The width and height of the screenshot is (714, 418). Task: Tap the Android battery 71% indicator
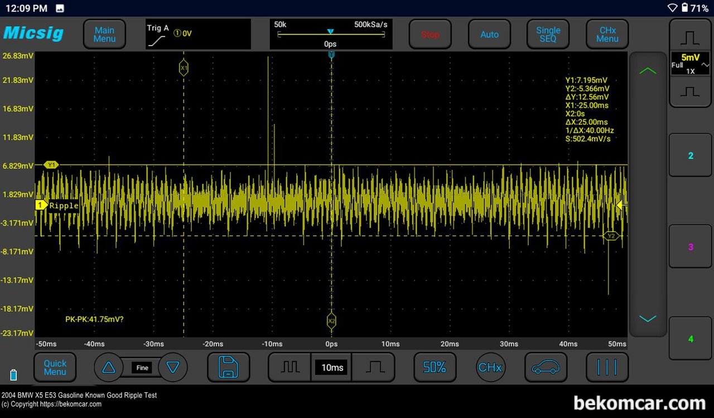(696, 8)
